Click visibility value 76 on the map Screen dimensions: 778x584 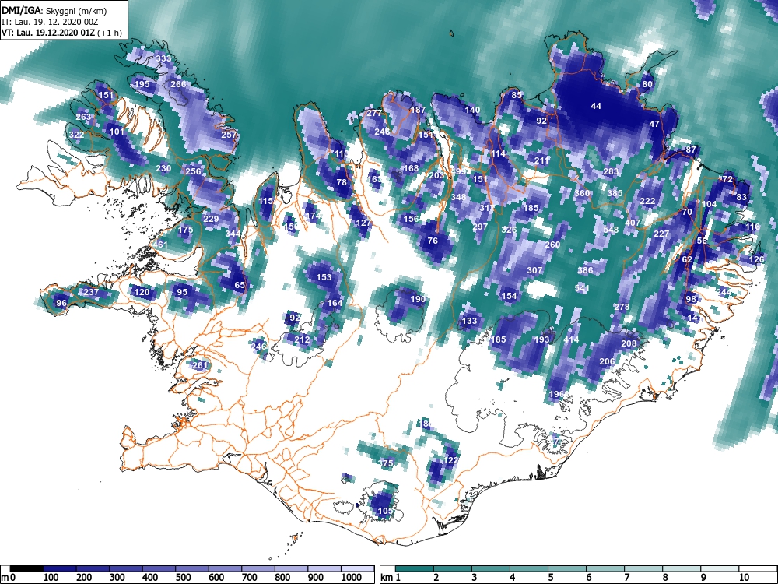[433, 241]
